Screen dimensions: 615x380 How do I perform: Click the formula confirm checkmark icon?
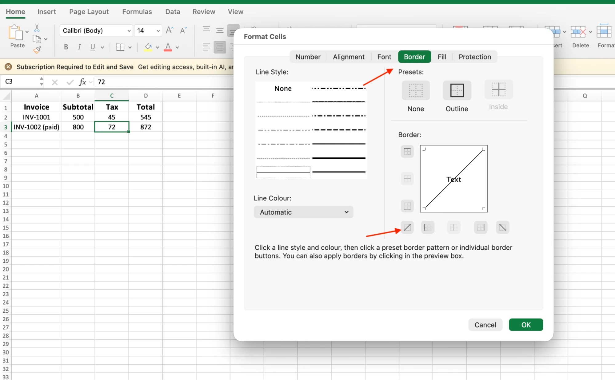(x=70, y=82)
